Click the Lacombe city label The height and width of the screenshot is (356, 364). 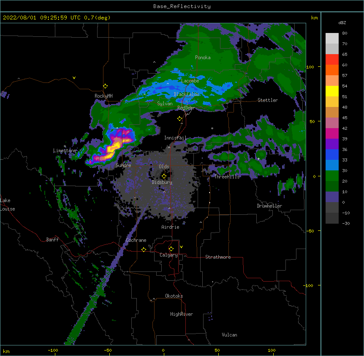coord(190,81)
